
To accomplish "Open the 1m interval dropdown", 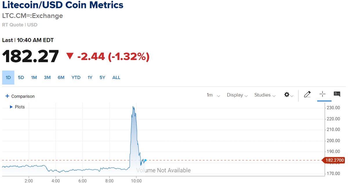I will 213,95.
